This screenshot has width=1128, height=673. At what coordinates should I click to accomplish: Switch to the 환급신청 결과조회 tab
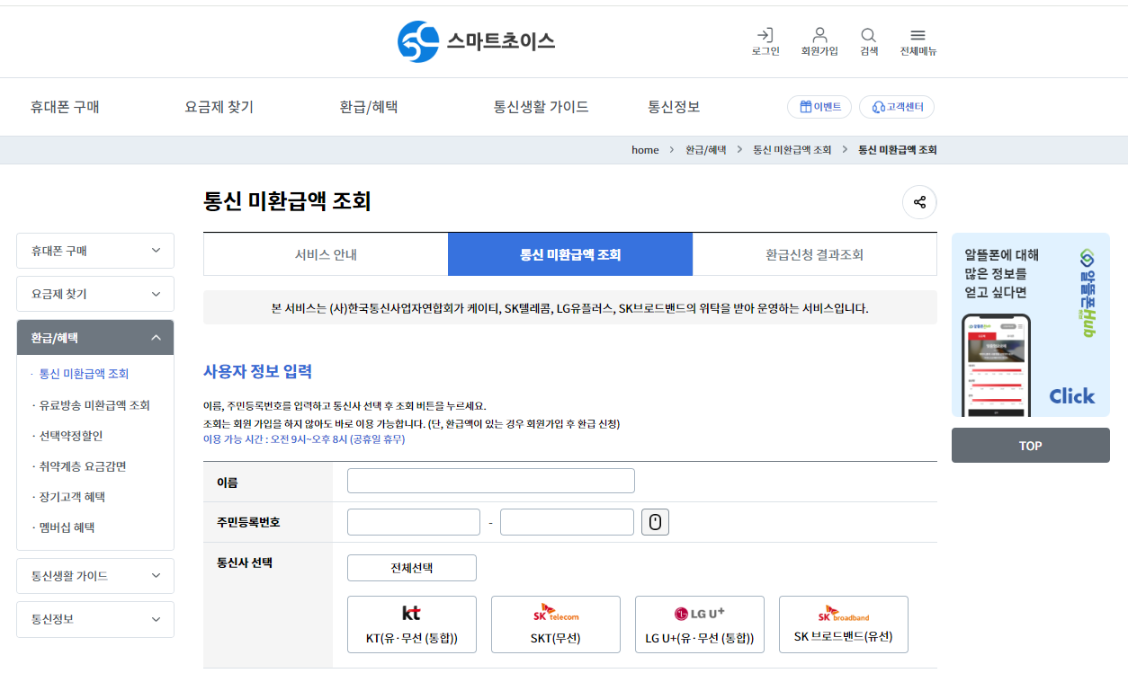[815, 254]
